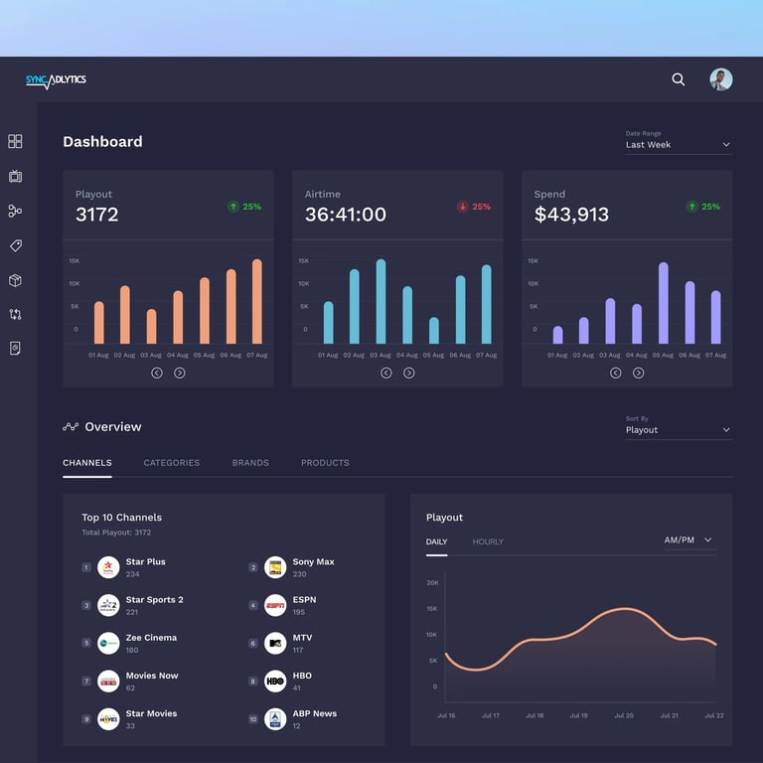Screen dimensions: 763x763
Task: Click the ABP News channel name
Action: tap(314, 713)
